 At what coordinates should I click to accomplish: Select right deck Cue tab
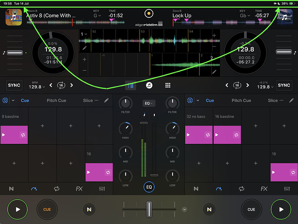point(210,100)
